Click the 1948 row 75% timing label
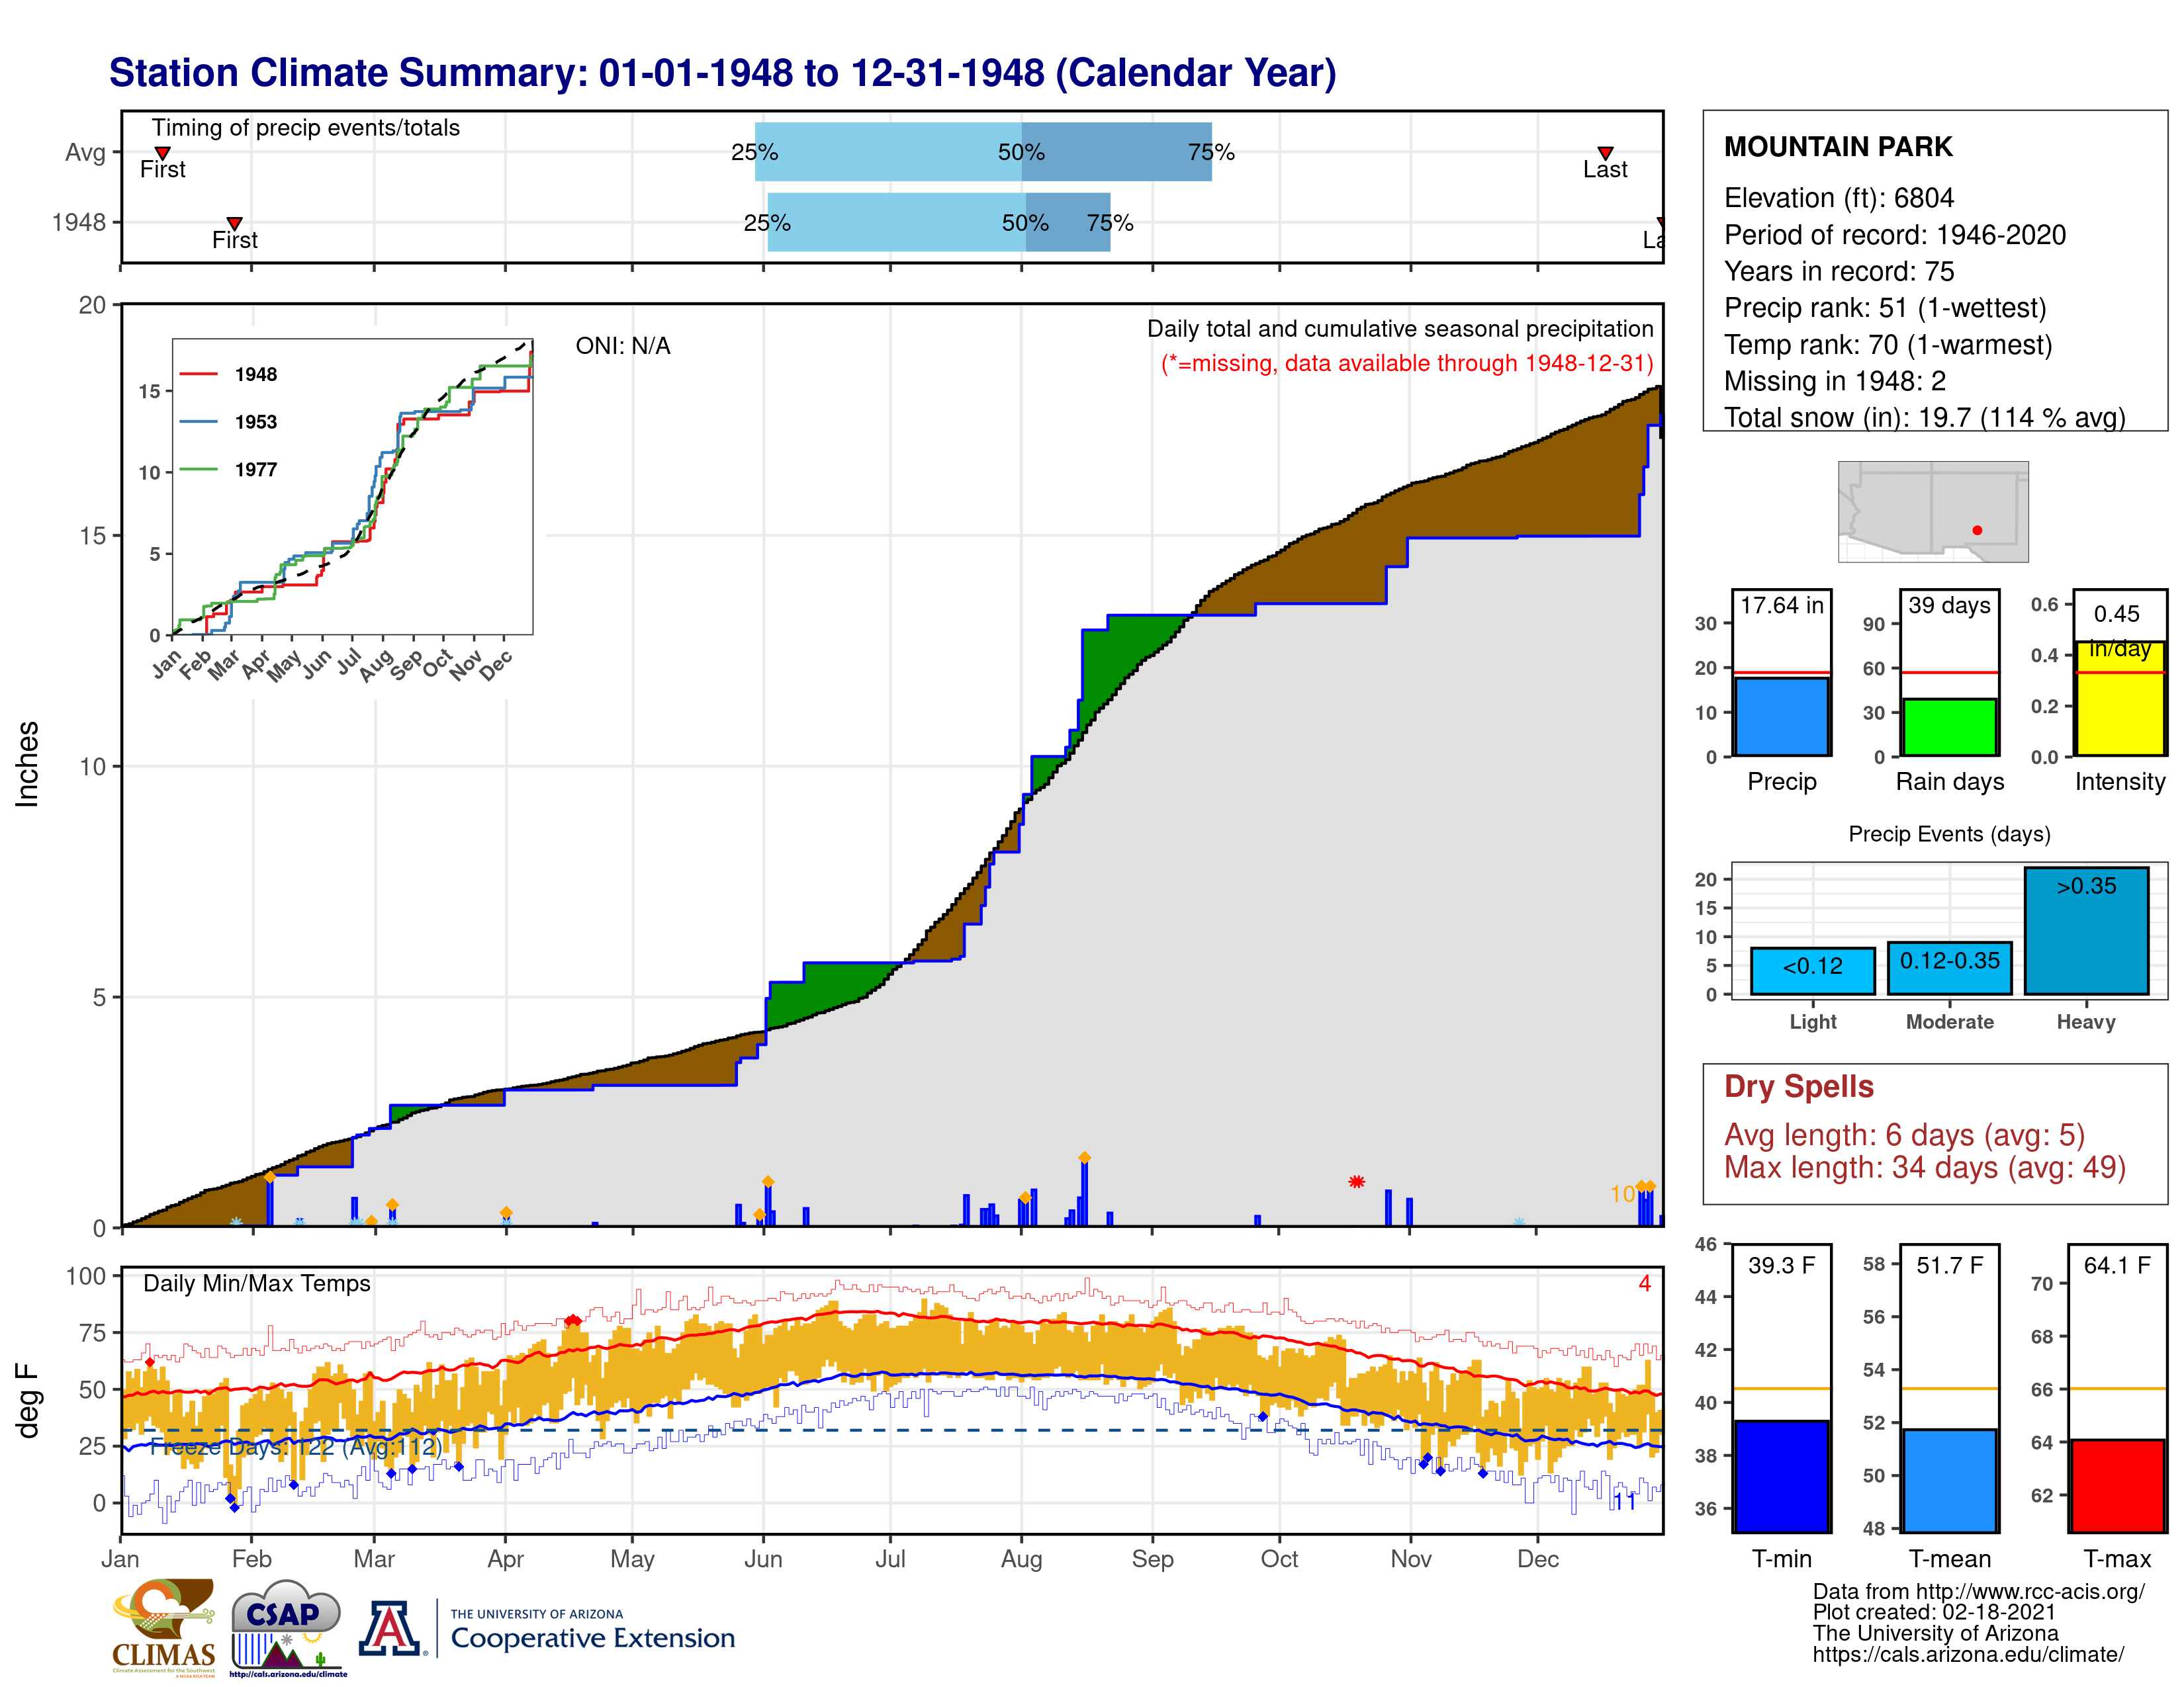This screenshot has height=1687, width=2184. (x=1110, y=223)
